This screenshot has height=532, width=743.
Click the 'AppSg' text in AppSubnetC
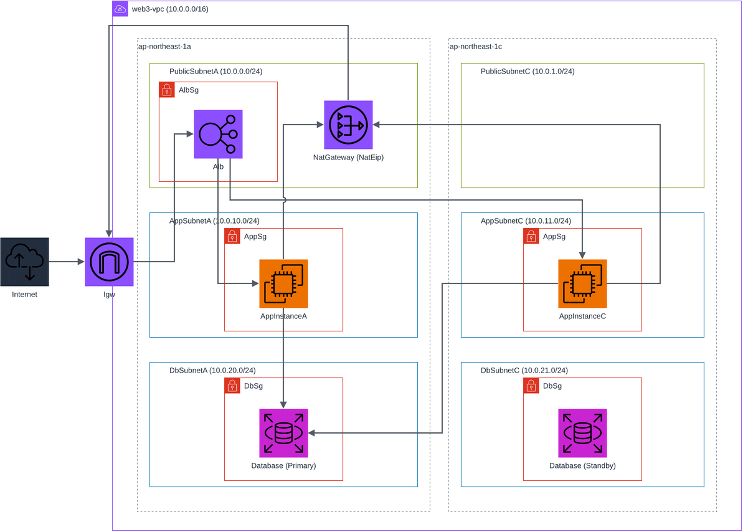pyautogui.click(x=554, y=237)
